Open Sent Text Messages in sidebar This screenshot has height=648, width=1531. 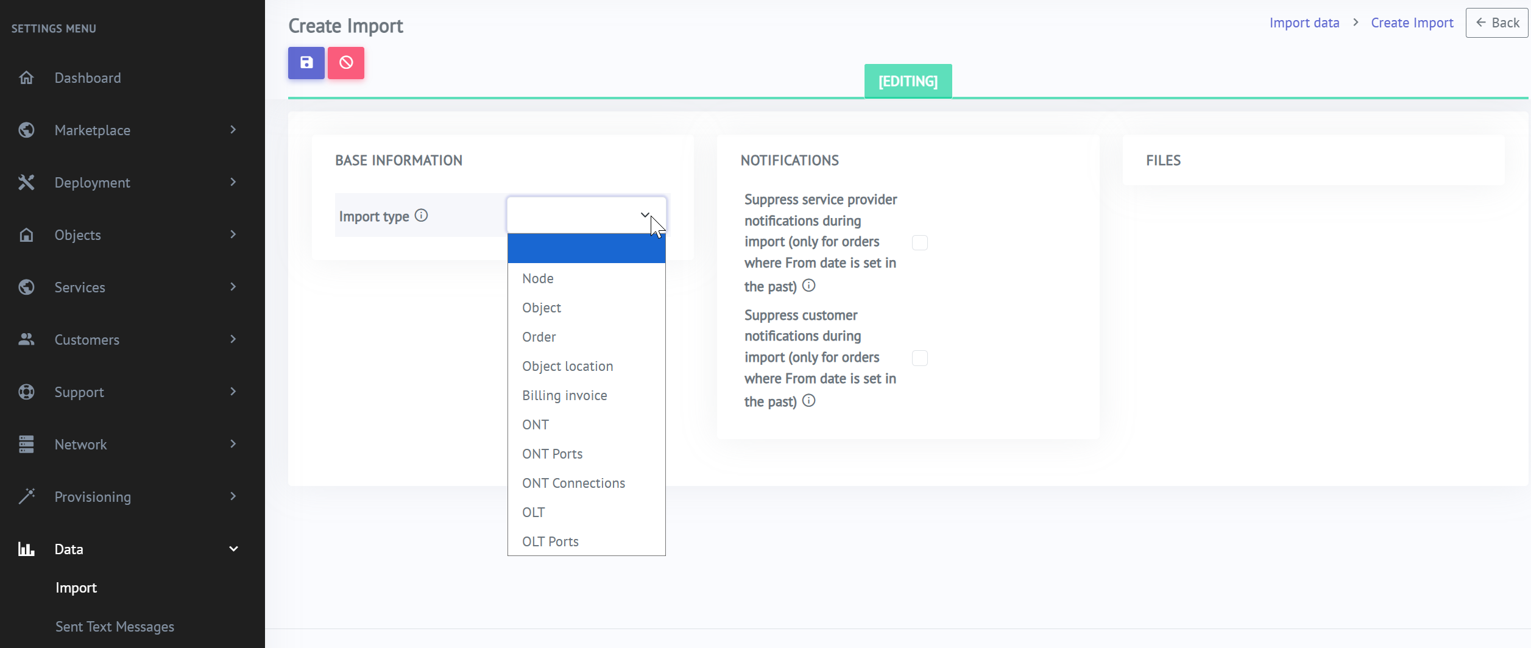115,627
